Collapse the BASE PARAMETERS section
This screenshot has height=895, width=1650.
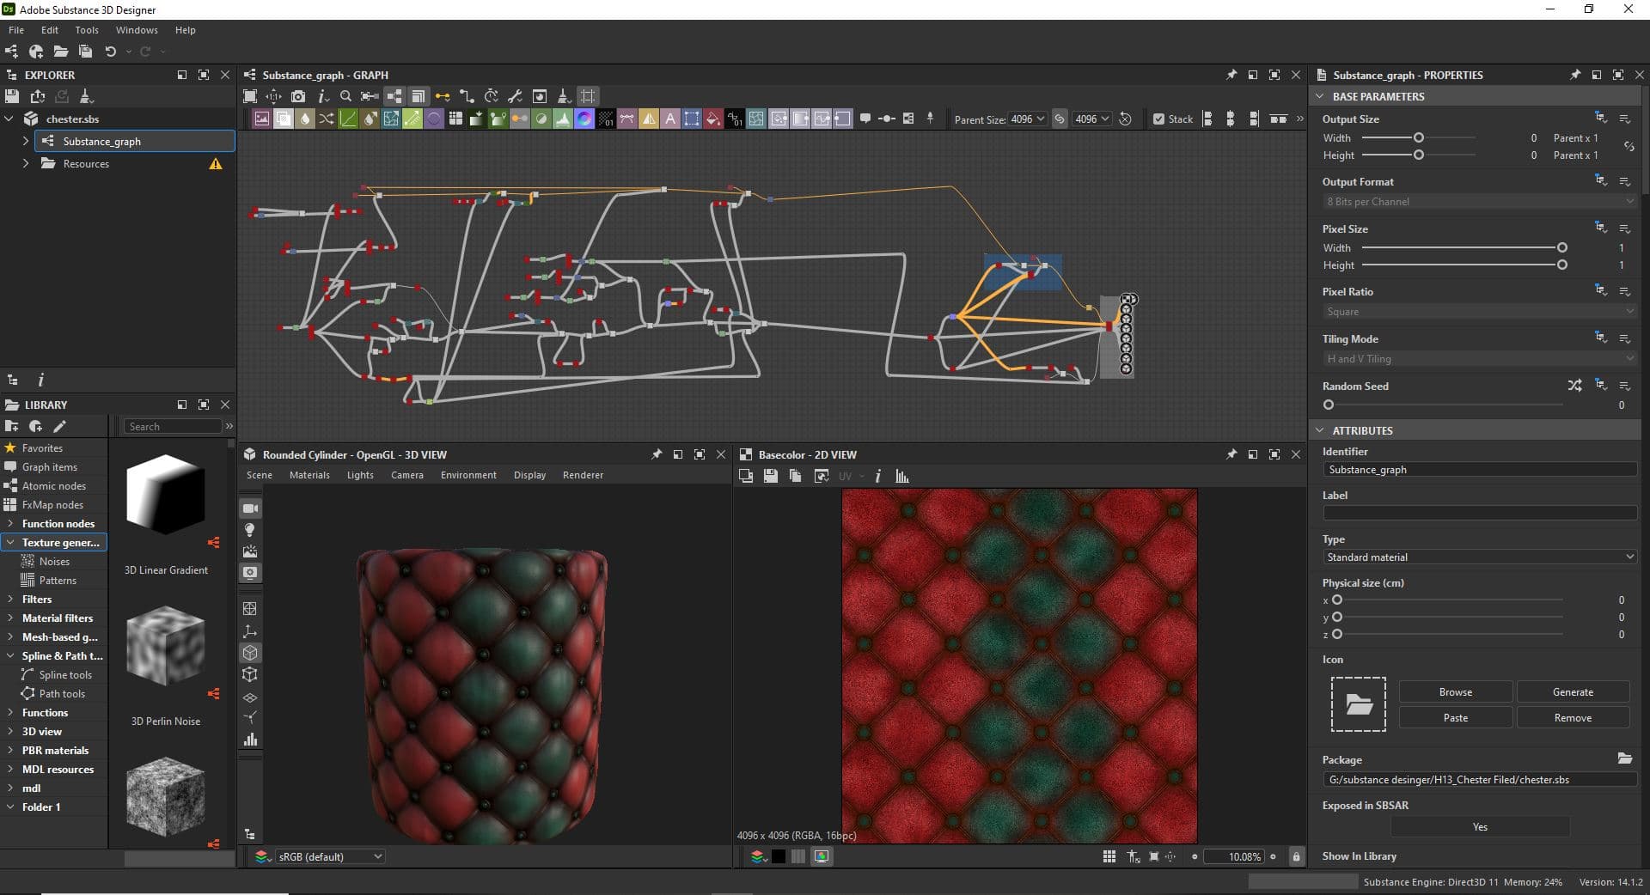click(1320, 96)
